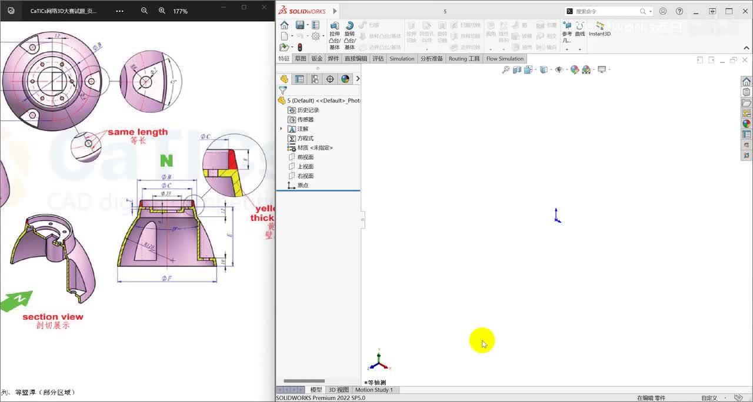Expand the 注解 annotations tree node
Image resolution: width=753 pixels, height=402 pixels.
[281, 129]
